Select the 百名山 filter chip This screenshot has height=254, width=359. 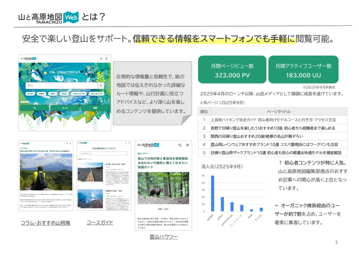(64, 94)
